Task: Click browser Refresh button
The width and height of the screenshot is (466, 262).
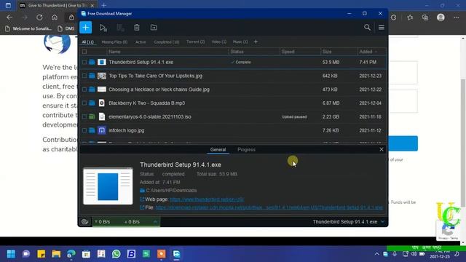Action: pyautogui.click(x=39, y=17)
